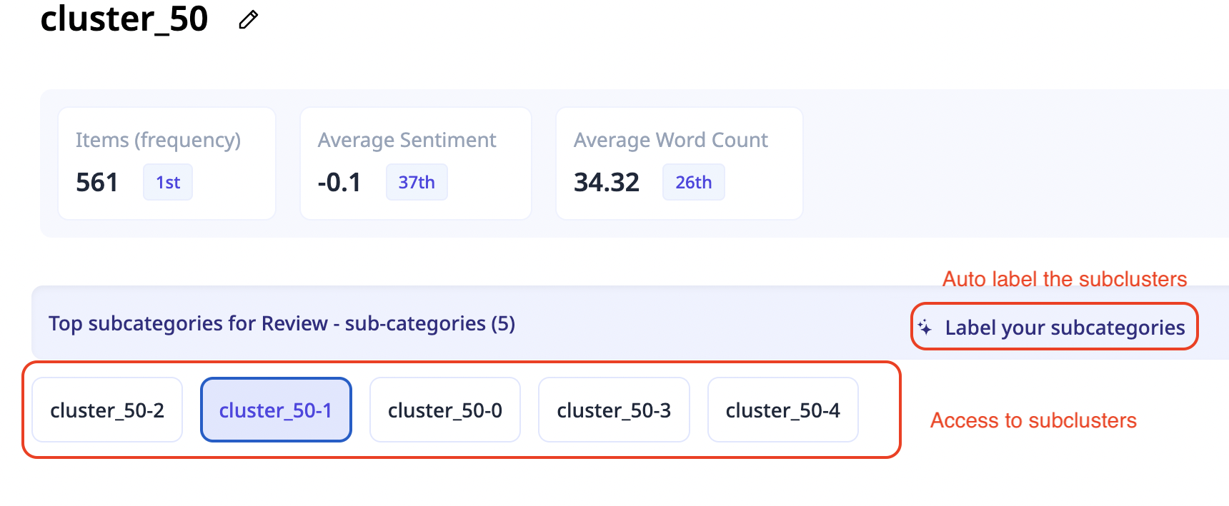The image size is (1229, 506).
Task: Click the pencil edit icon beside cluster_50
Action: click(248, 20)
